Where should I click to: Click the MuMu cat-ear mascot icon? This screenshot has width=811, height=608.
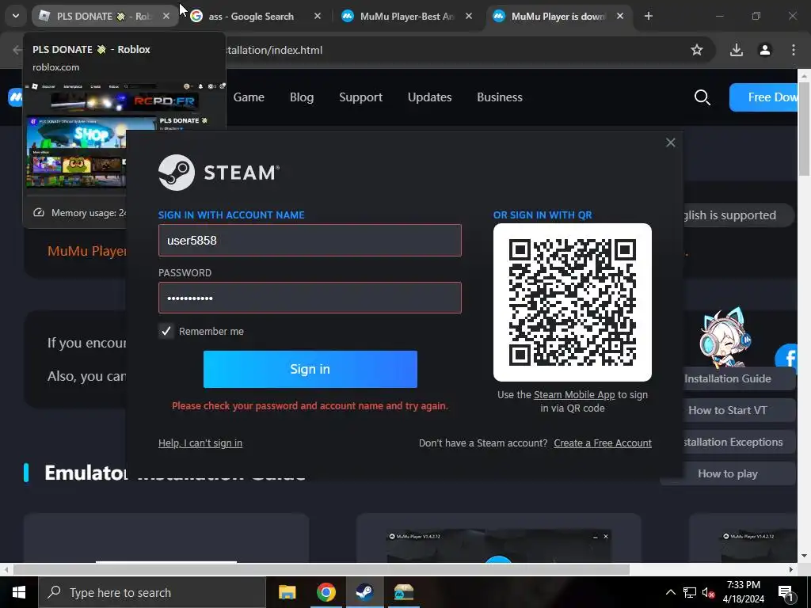724,337
